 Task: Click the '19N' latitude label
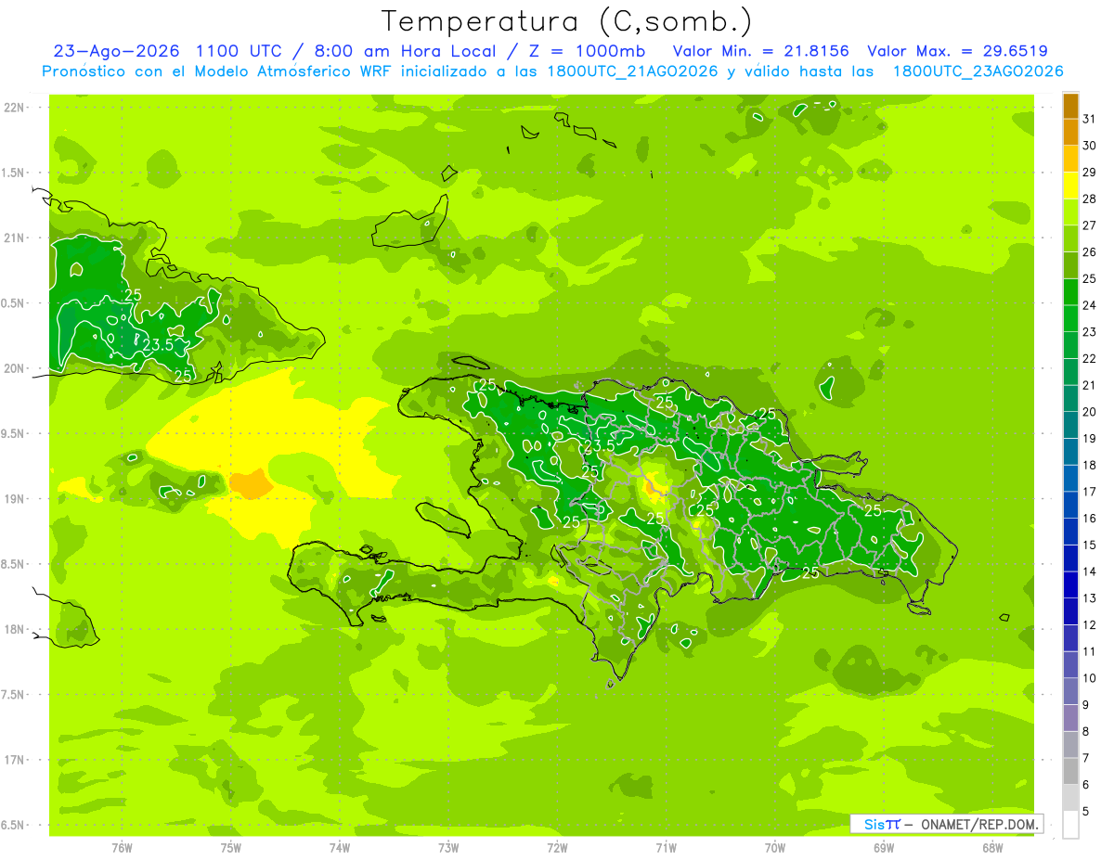pyautogui.click(x=13, y=499)
